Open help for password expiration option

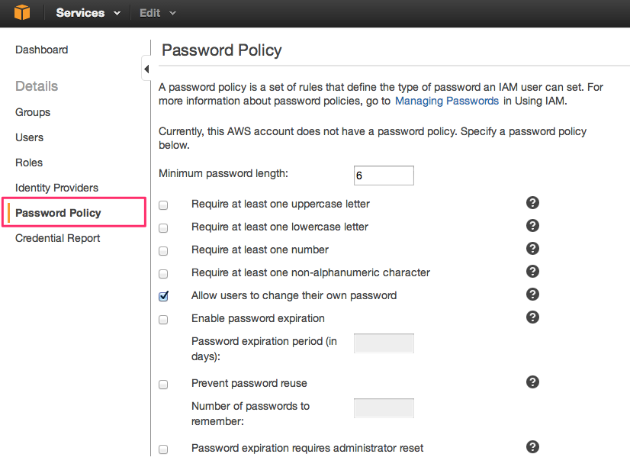coord(532,317)
